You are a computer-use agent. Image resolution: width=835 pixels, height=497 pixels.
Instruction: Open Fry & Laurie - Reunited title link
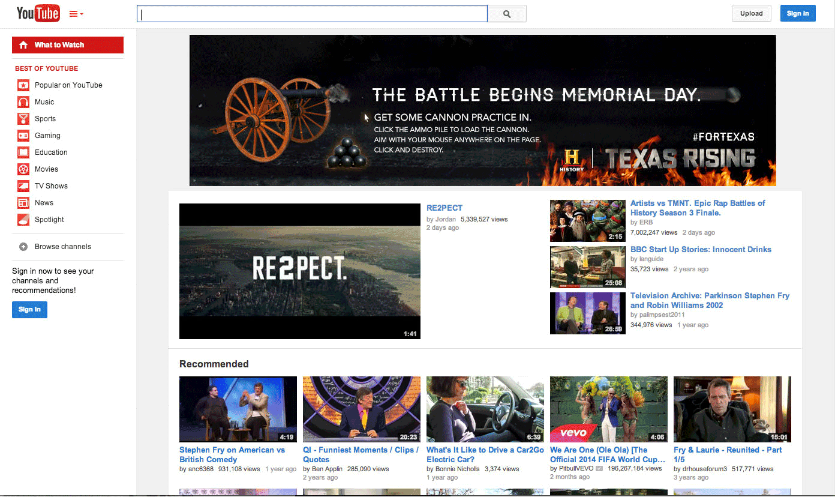[728, 455]
